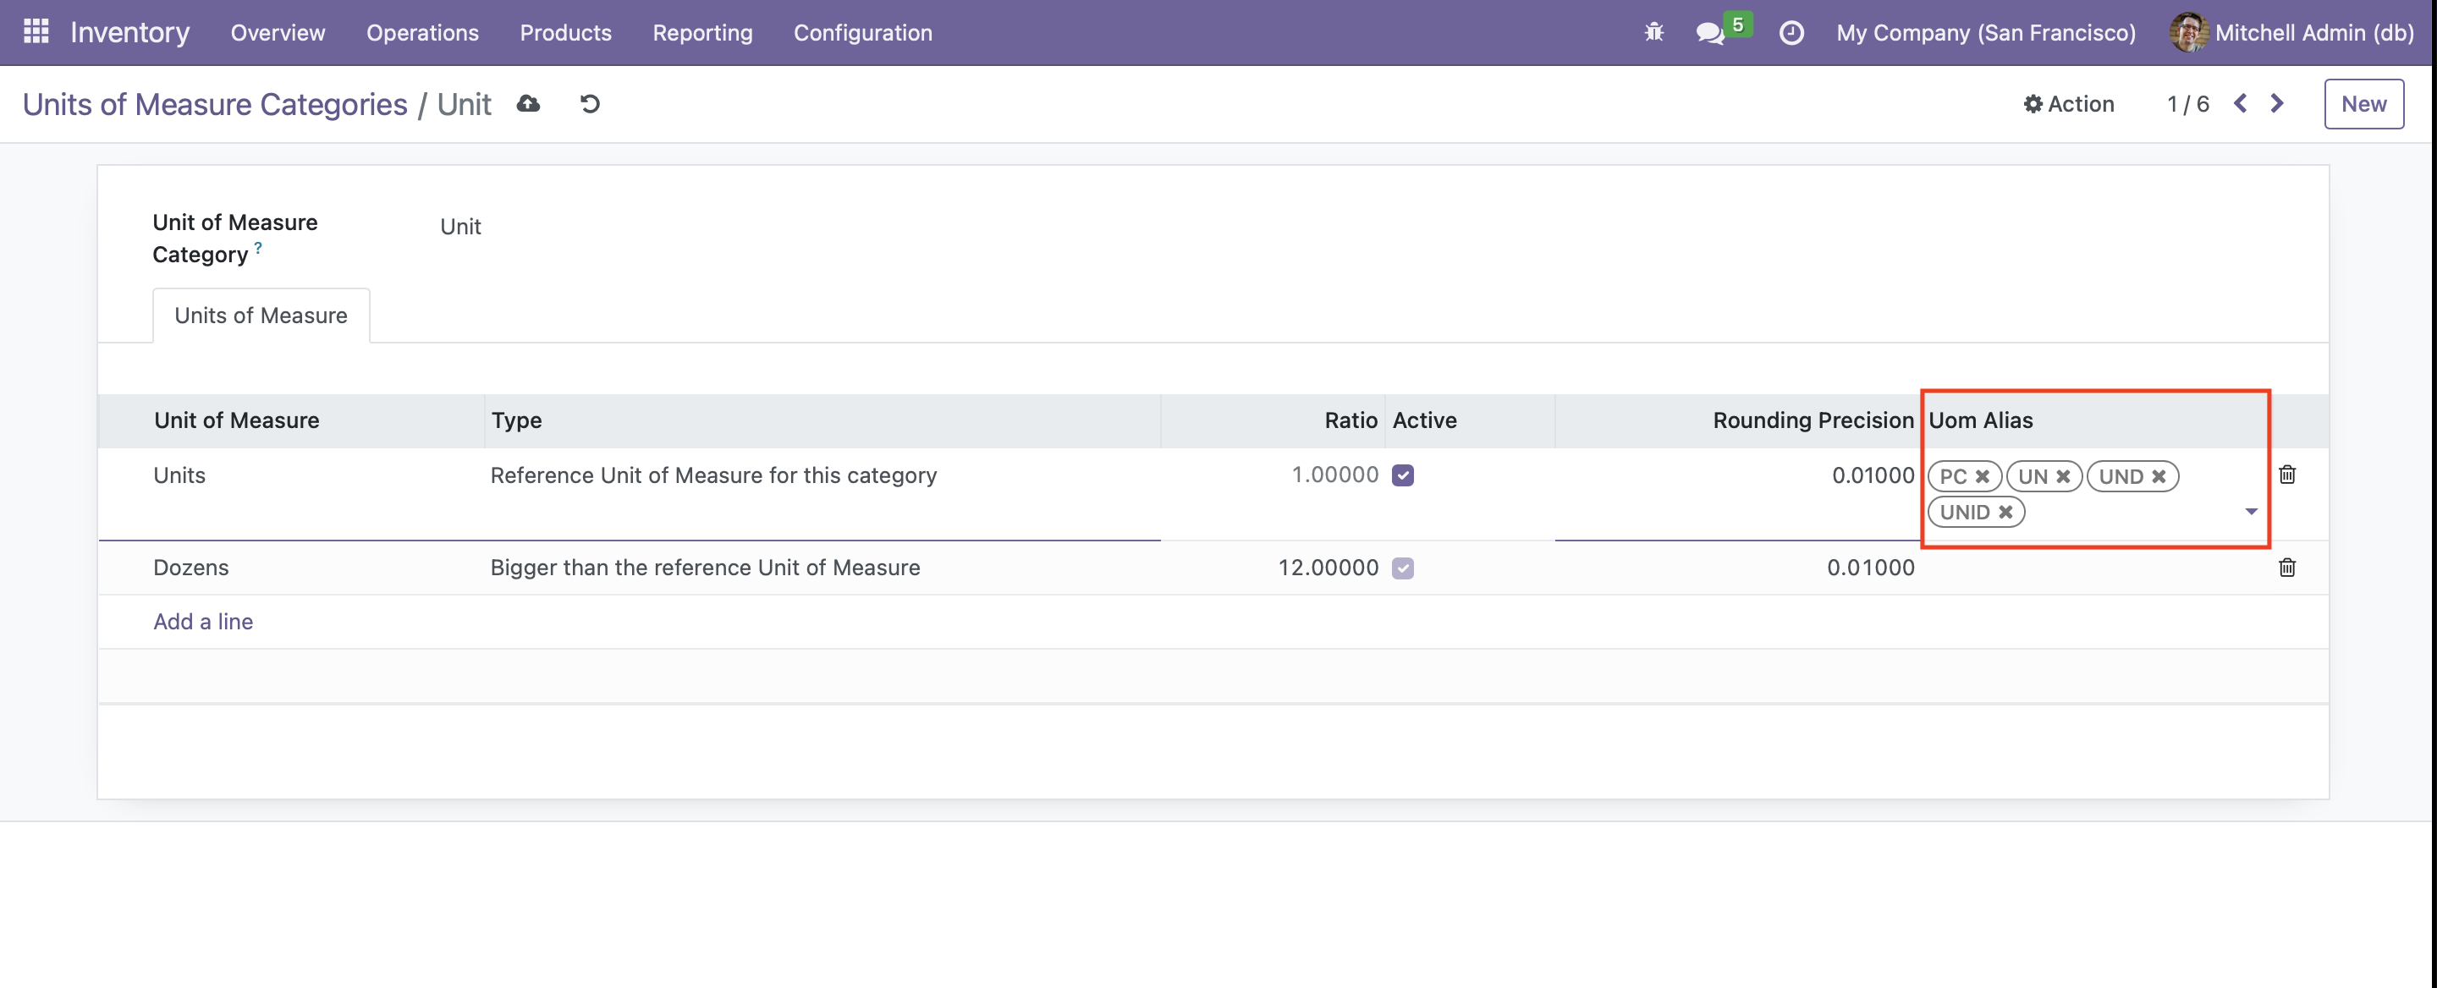Open the Reporting menu
The width and height of the screenshot is (2437, 988).
(702, 32)
